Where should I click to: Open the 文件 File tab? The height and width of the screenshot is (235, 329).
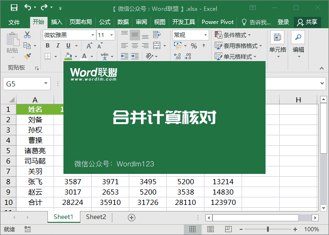coord(14,22)
